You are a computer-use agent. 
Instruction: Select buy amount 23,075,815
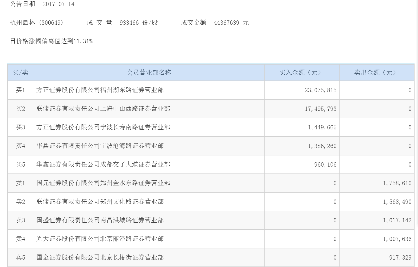click(321, 90)
